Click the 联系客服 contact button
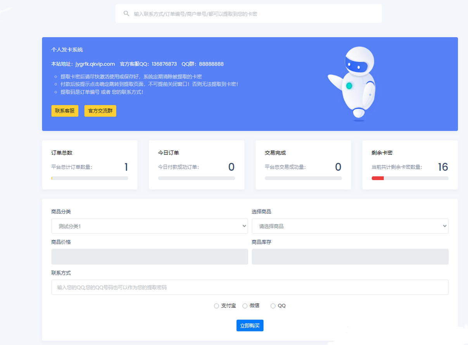The width and height of the screenshot is (468, 345). click(64, 111)
